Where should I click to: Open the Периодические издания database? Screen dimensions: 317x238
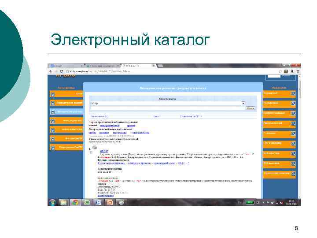(66, 103)
